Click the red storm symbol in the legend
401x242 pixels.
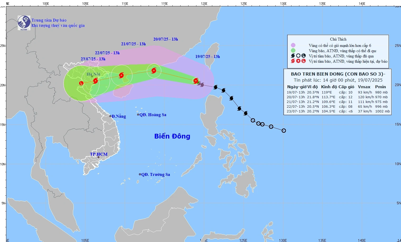293,61
